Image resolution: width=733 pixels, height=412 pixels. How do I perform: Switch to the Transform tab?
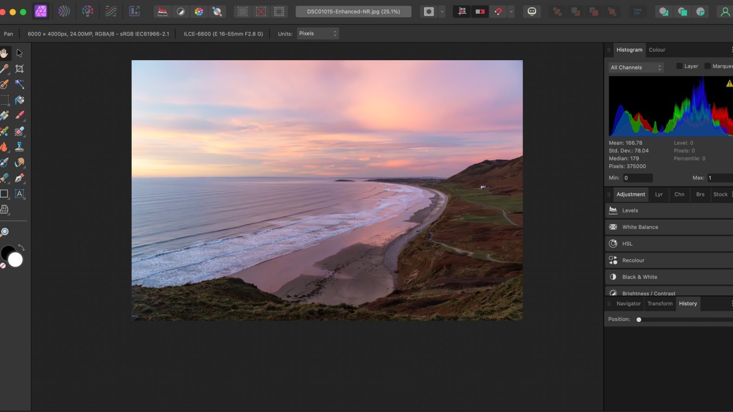pos(660,304)
